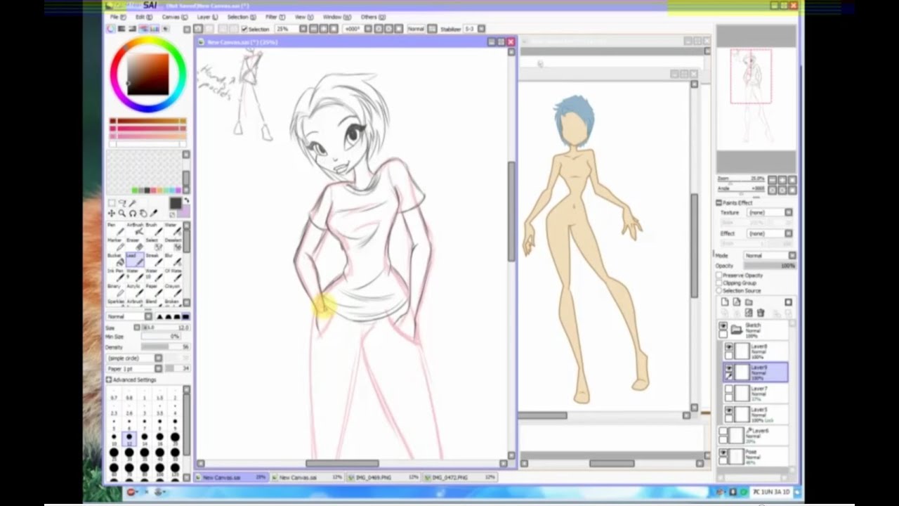Open the zoom percentage dropdown
The height and width of the screenshot is (506, 899).
tap(303, 29)
